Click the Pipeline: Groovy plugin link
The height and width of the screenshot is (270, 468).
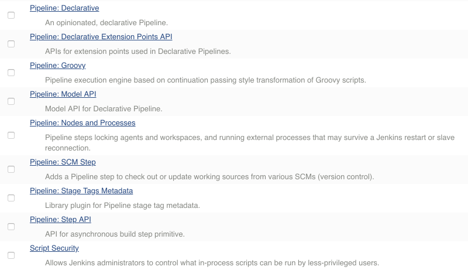57,66
